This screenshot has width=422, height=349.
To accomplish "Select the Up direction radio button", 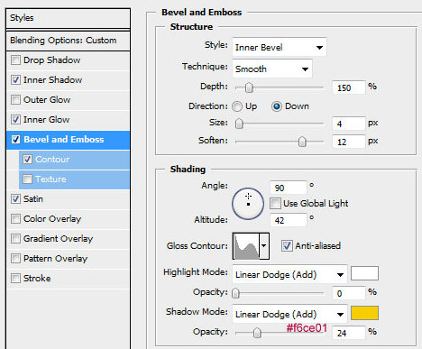I will 237,106.
